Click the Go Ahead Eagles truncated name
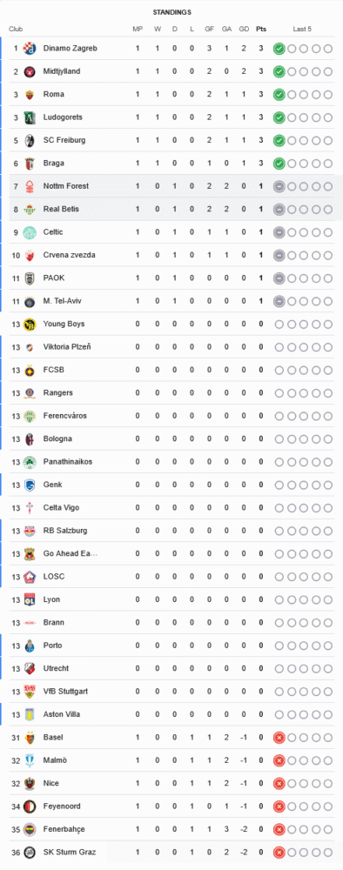The width and height of the screenshot is (343, 870). [x=71, y=553]
